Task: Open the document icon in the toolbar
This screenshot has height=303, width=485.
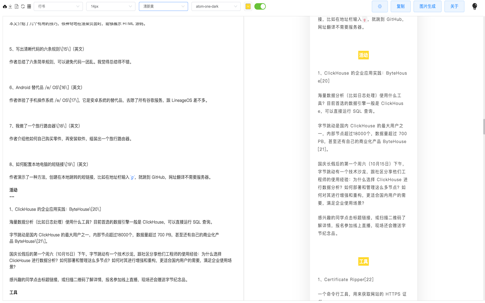Action: click(x=17, y=6)
